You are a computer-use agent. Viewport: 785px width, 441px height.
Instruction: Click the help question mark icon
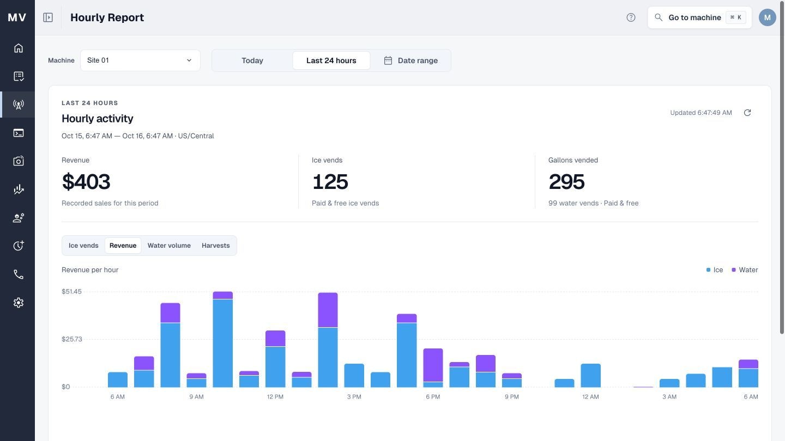(x=631, y=17)
